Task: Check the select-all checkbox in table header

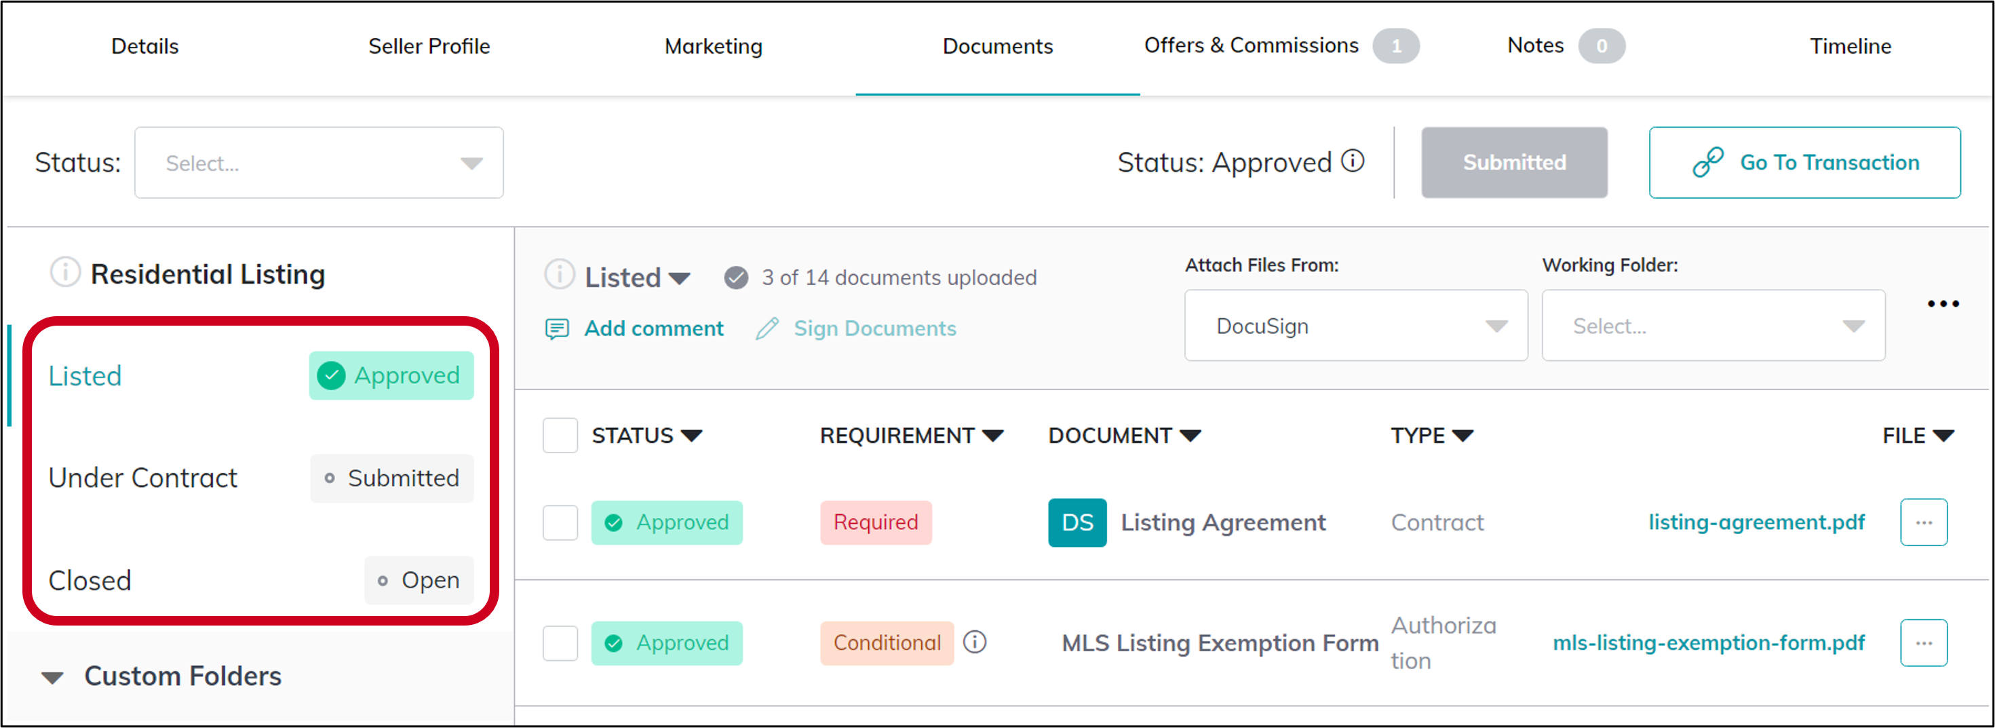Action: (560, 436)
